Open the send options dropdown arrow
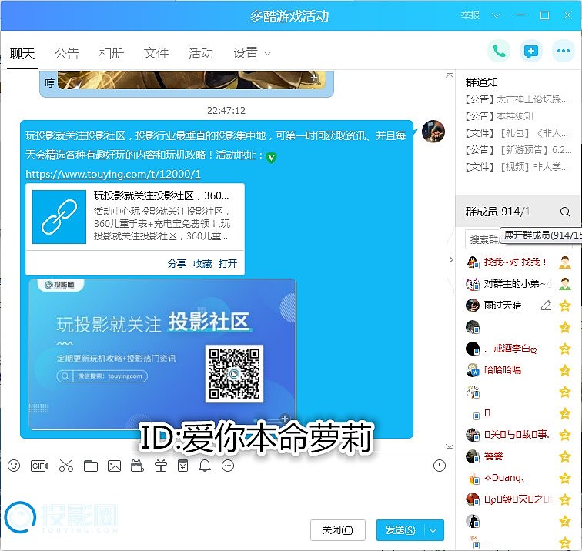582x551 pixels. pos(435,530)
